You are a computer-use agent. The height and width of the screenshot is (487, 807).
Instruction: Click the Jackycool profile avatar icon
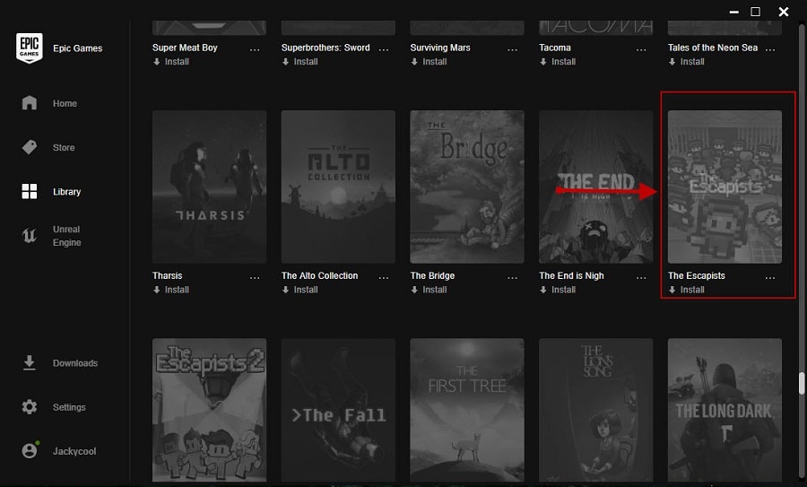[x=30, y=451]
